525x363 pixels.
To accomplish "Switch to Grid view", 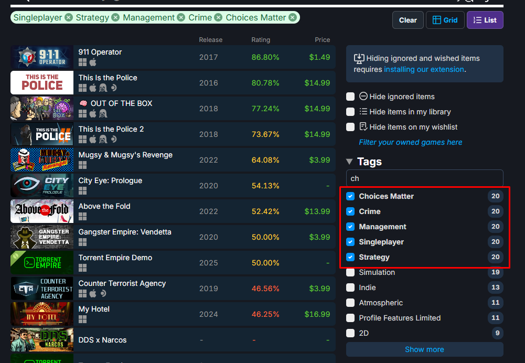I will click(445, 20).
